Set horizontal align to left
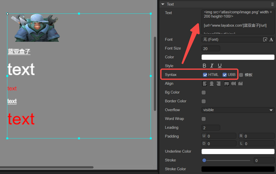This screenshot has height=174, width=276. pos(205,84)
